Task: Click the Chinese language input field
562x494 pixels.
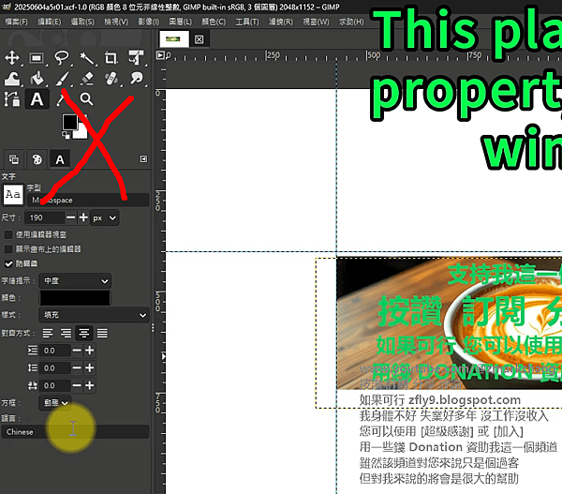Action: [75, 432]
